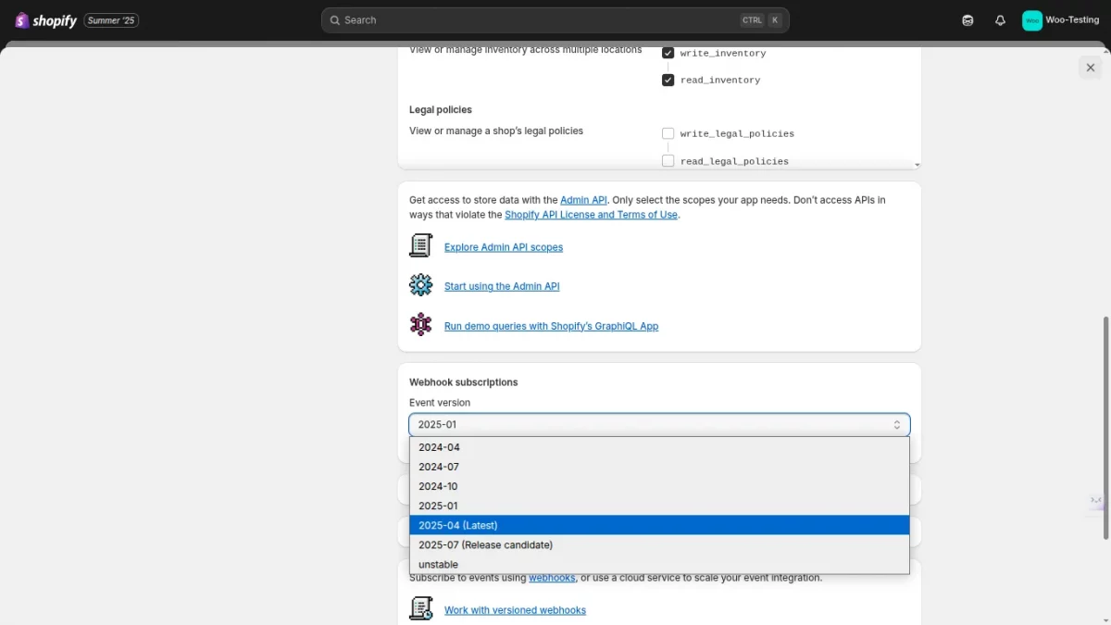The image size is (1111, 625).
Task: Open Work with versioned webhooks
Action: point(515,609)
